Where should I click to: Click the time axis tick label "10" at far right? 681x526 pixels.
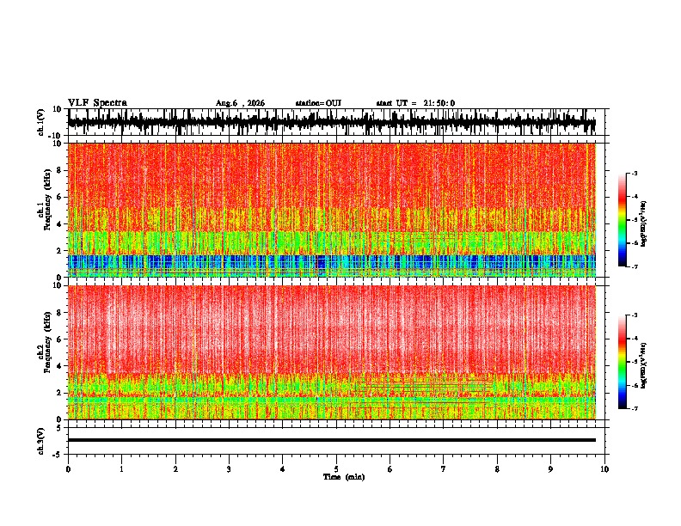click(604, 469)
